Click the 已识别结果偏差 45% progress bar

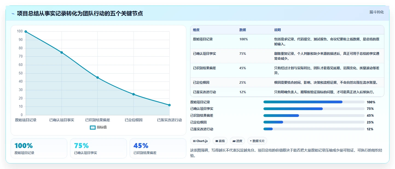pyautogui.click(x=314, y=116)
